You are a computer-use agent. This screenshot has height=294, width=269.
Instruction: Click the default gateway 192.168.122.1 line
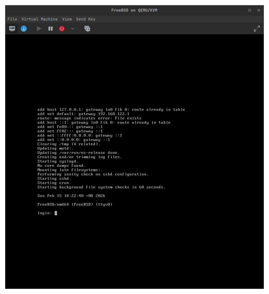point(83,114)
